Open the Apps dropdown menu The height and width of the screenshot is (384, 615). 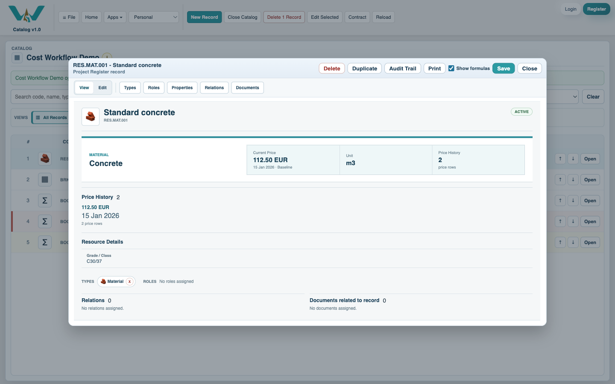115,17
